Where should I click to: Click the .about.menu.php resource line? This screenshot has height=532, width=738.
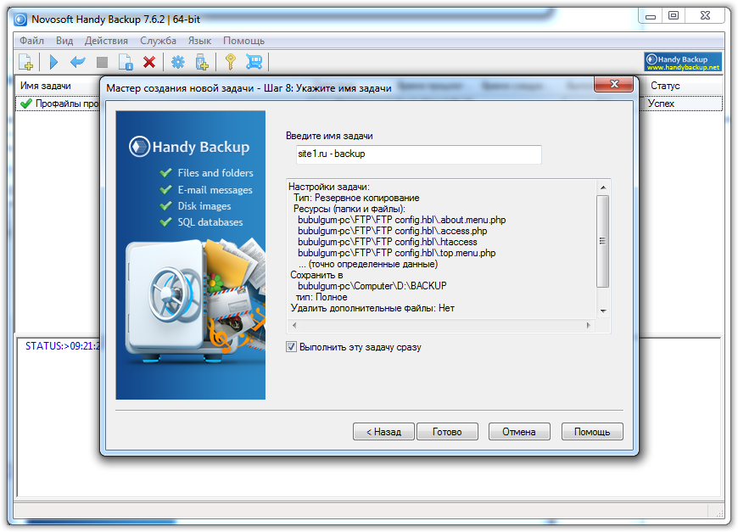pyautogui.click(x=402, y=220)
